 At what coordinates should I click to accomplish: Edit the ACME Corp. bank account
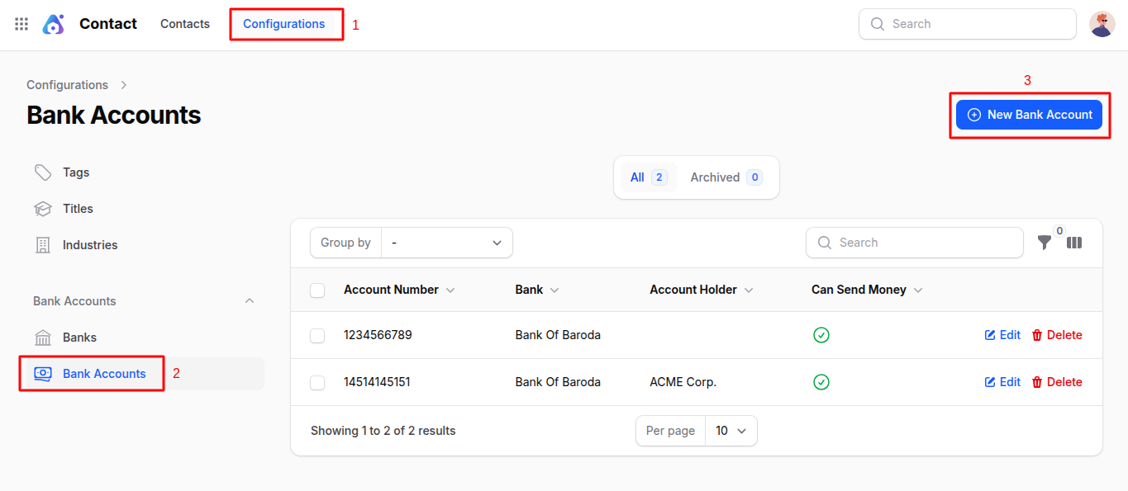[x=1002, y=382]
